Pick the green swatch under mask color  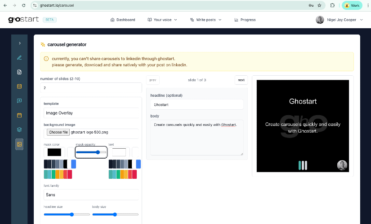[54, 174]
